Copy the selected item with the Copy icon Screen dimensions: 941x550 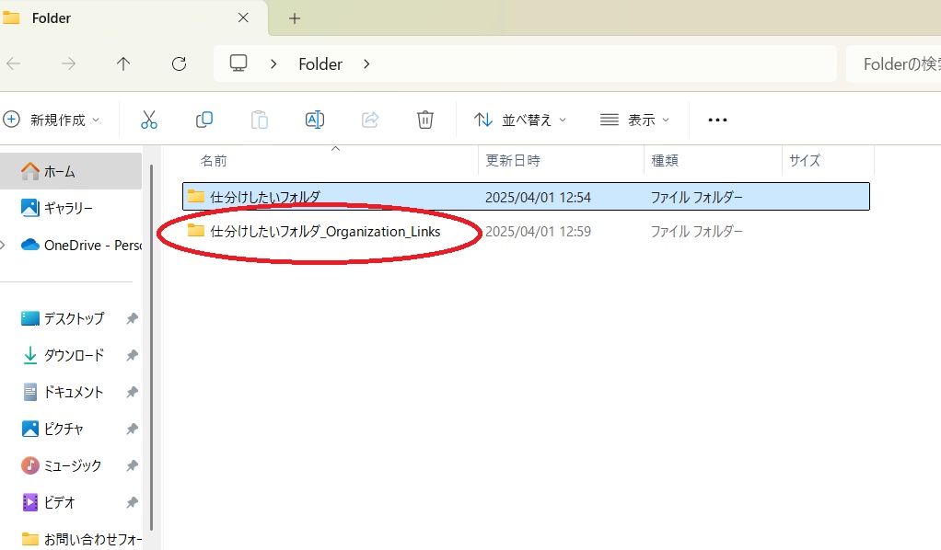click(x=203, y=119)
